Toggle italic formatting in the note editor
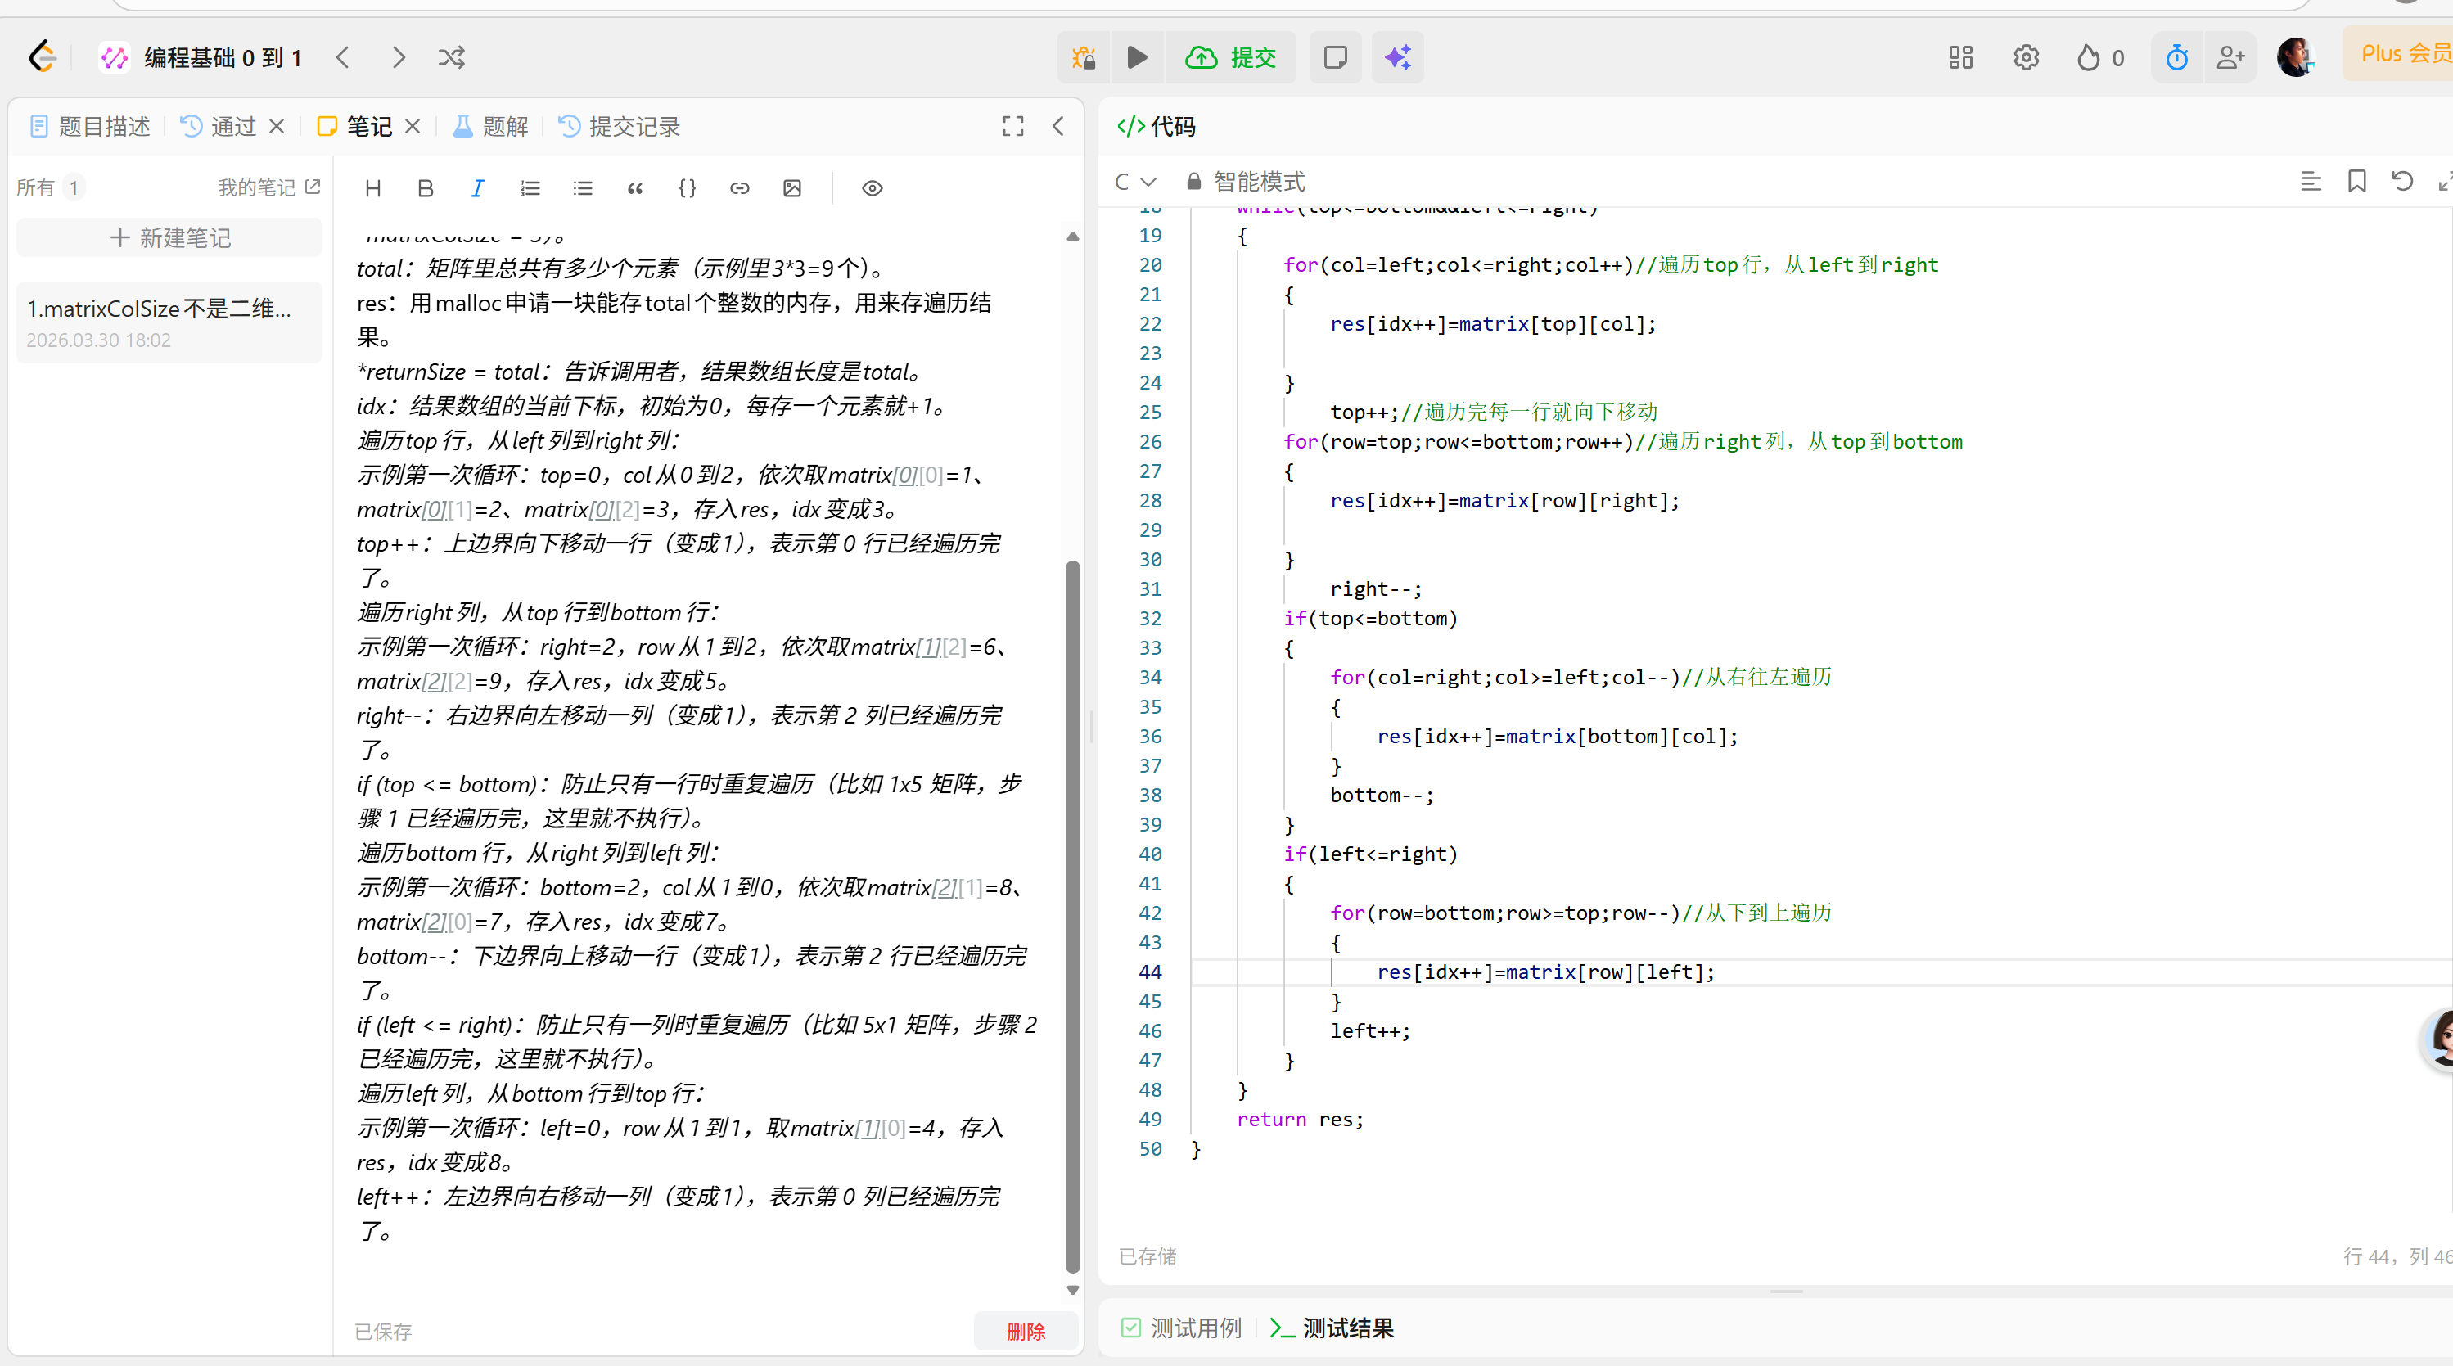This screenshot has width=2453, height=1366. click(x=477, y=187)
